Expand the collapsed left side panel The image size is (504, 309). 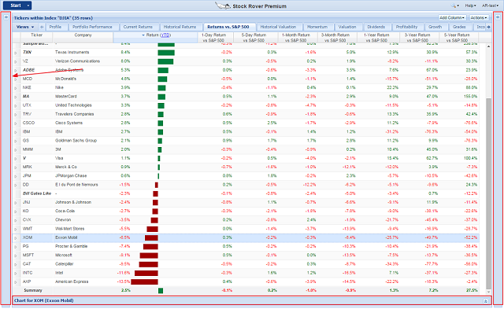point(6,17)
